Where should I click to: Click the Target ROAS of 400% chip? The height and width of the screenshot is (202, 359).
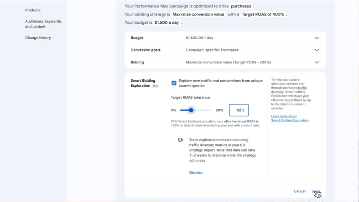coord(263,14)
